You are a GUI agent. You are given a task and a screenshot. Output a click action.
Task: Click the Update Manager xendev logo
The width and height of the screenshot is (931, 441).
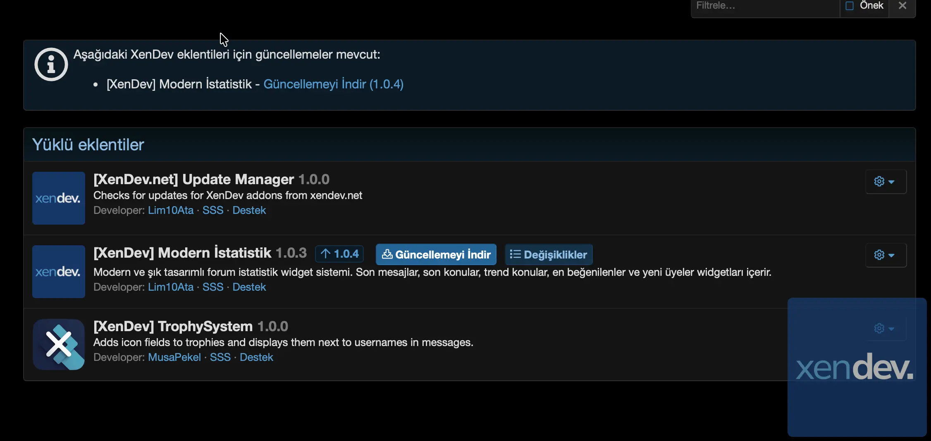pyautogui.click(x=58, y=198)
